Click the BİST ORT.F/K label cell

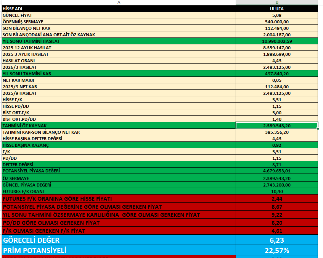pyautogui.click(x=119, y=113)
